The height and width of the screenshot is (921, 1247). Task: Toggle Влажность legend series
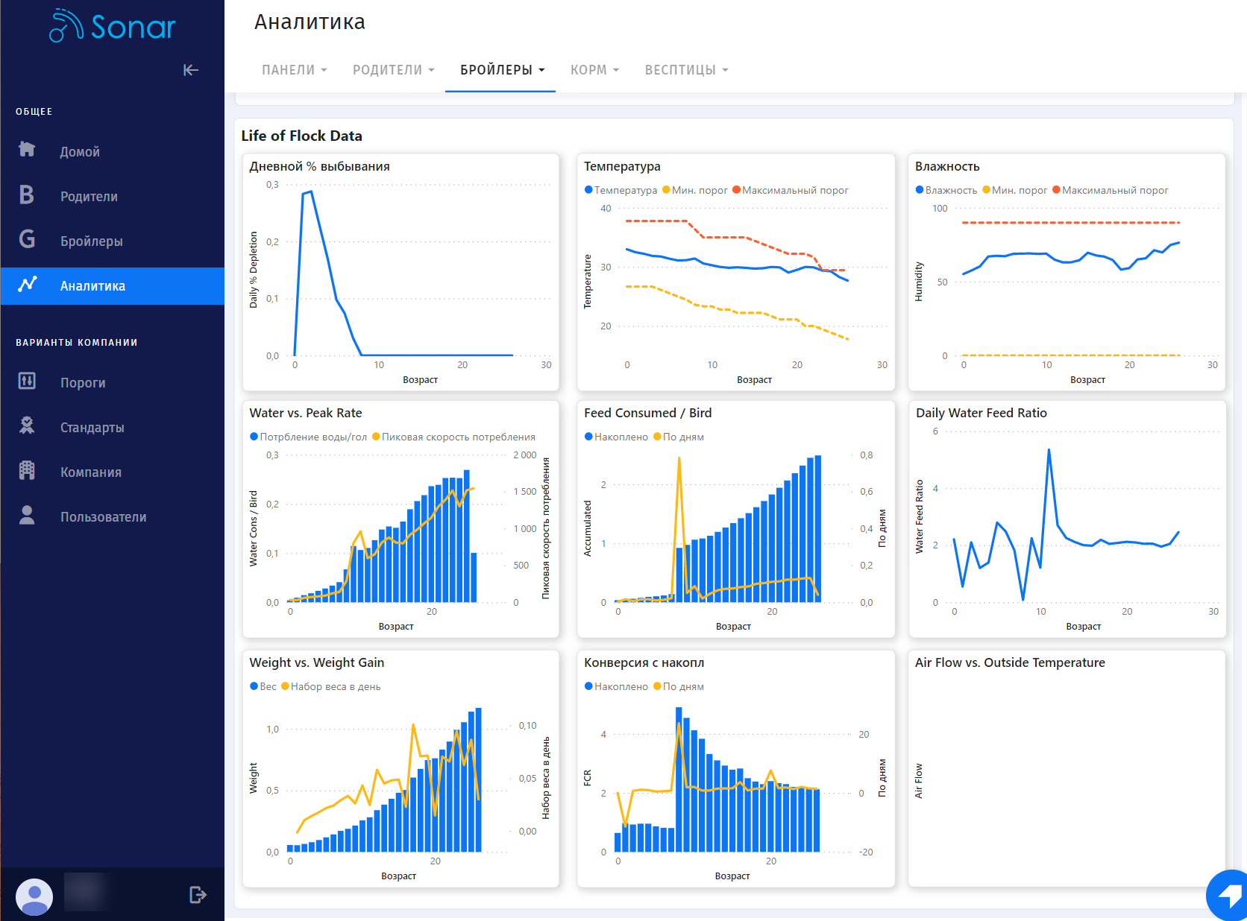pyautogui.click(x=946, y=190)
